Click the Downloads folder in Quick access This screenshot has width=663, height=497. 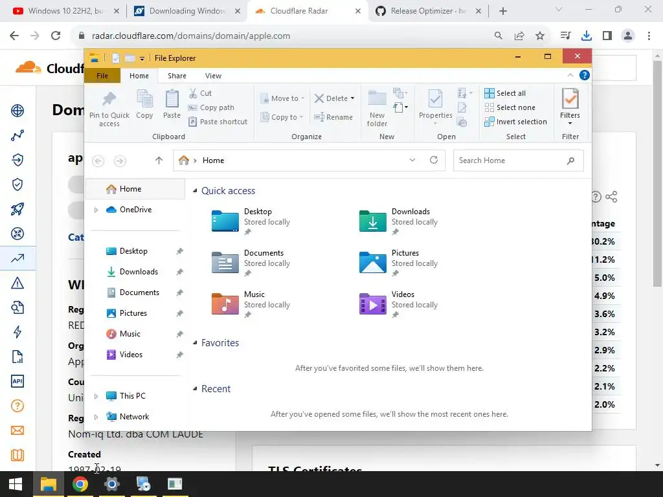[x=399, y=221]
